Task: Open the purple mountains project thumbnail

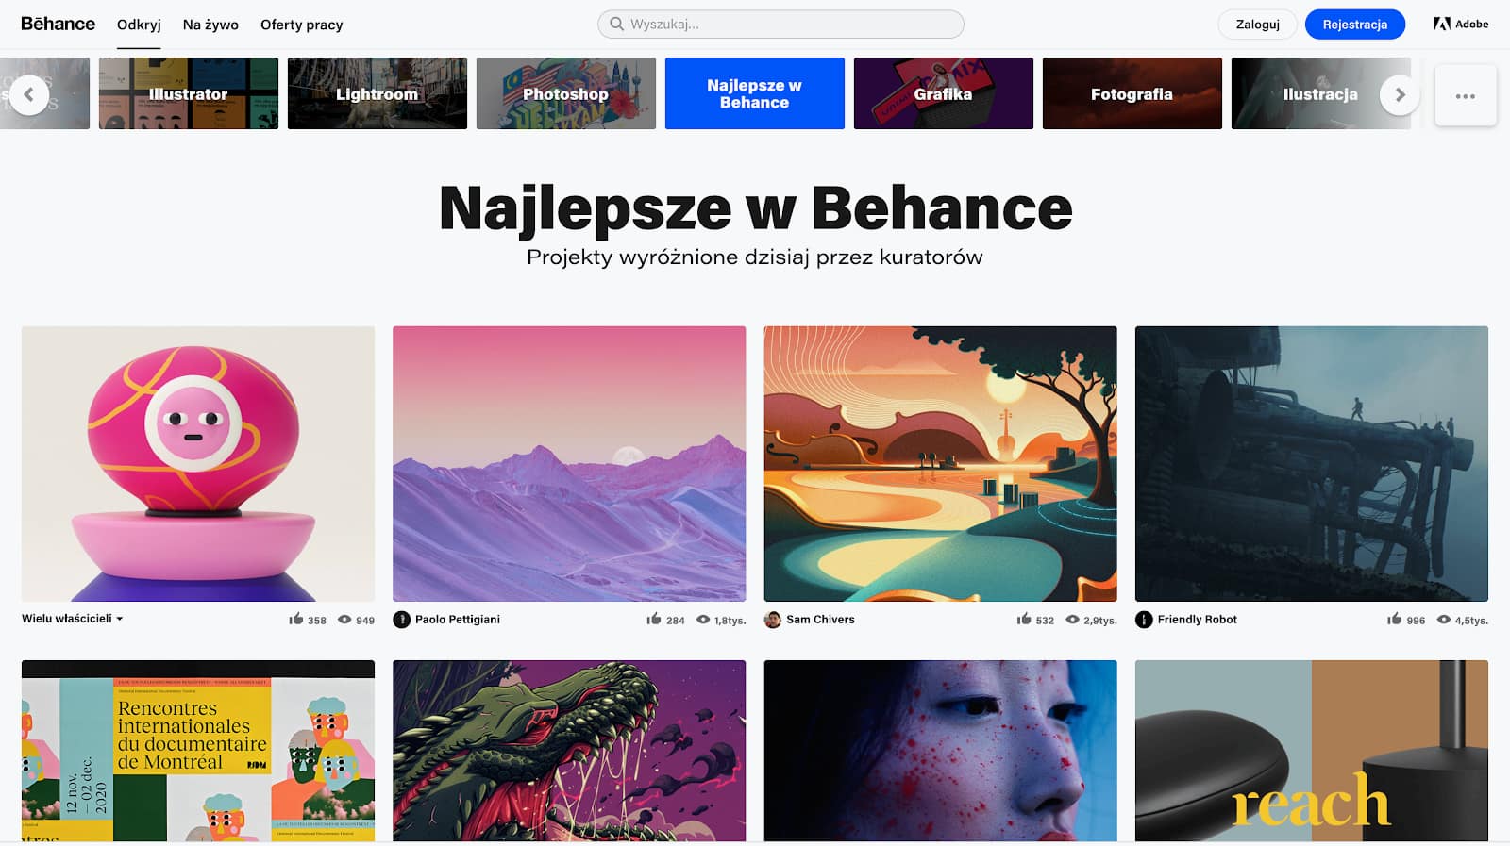Action: pyautogui.click(x=569, y=464)
